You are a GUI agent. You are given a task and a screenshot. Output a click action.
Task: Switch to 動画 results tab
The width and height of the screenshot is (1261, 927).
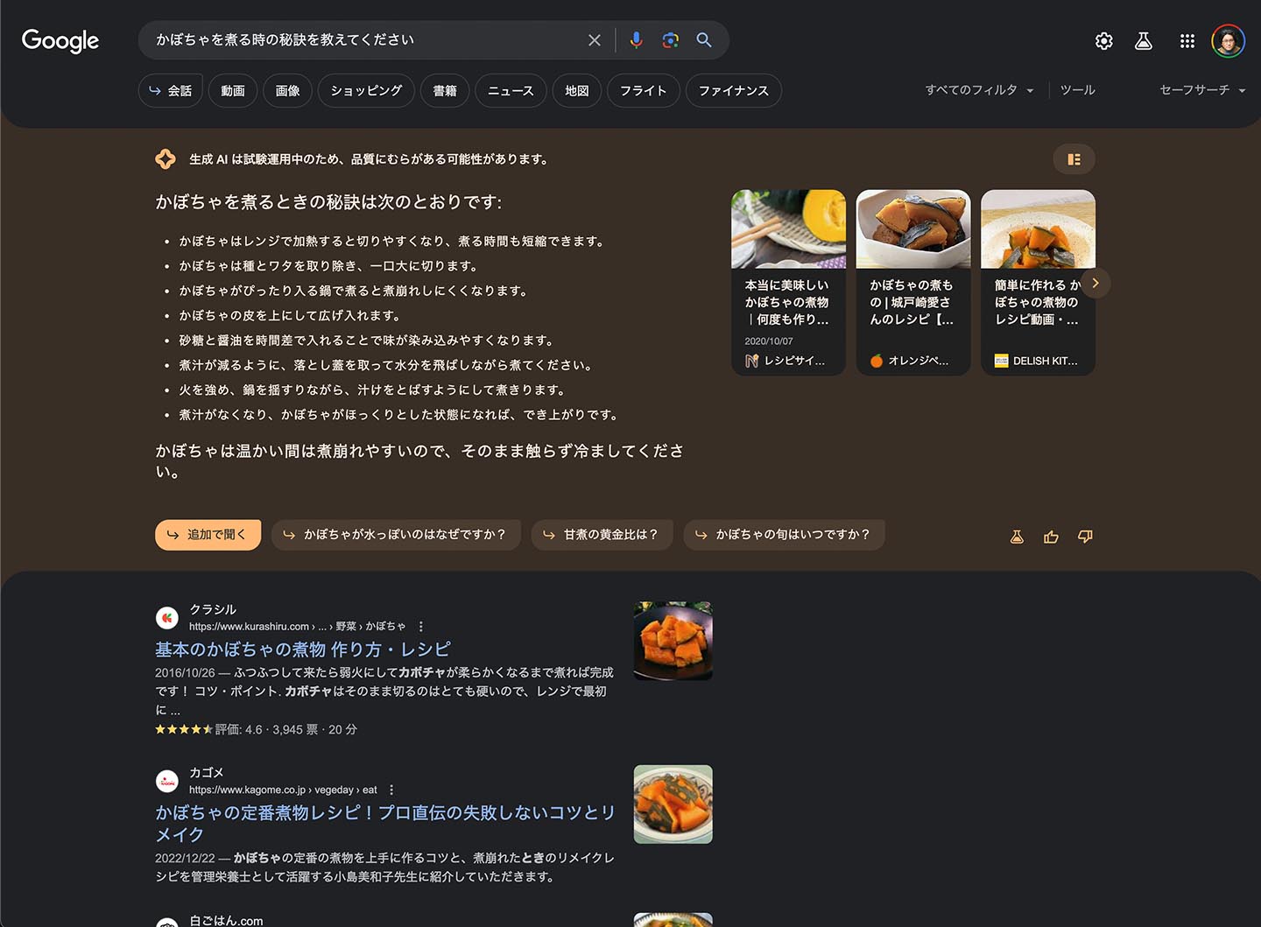pos(233,90)
